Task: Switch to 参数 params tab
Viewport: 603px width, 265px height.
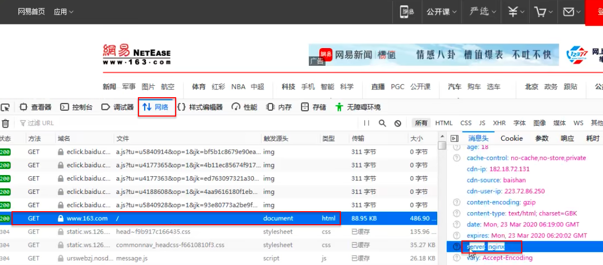Action: (x=542, y=139)
